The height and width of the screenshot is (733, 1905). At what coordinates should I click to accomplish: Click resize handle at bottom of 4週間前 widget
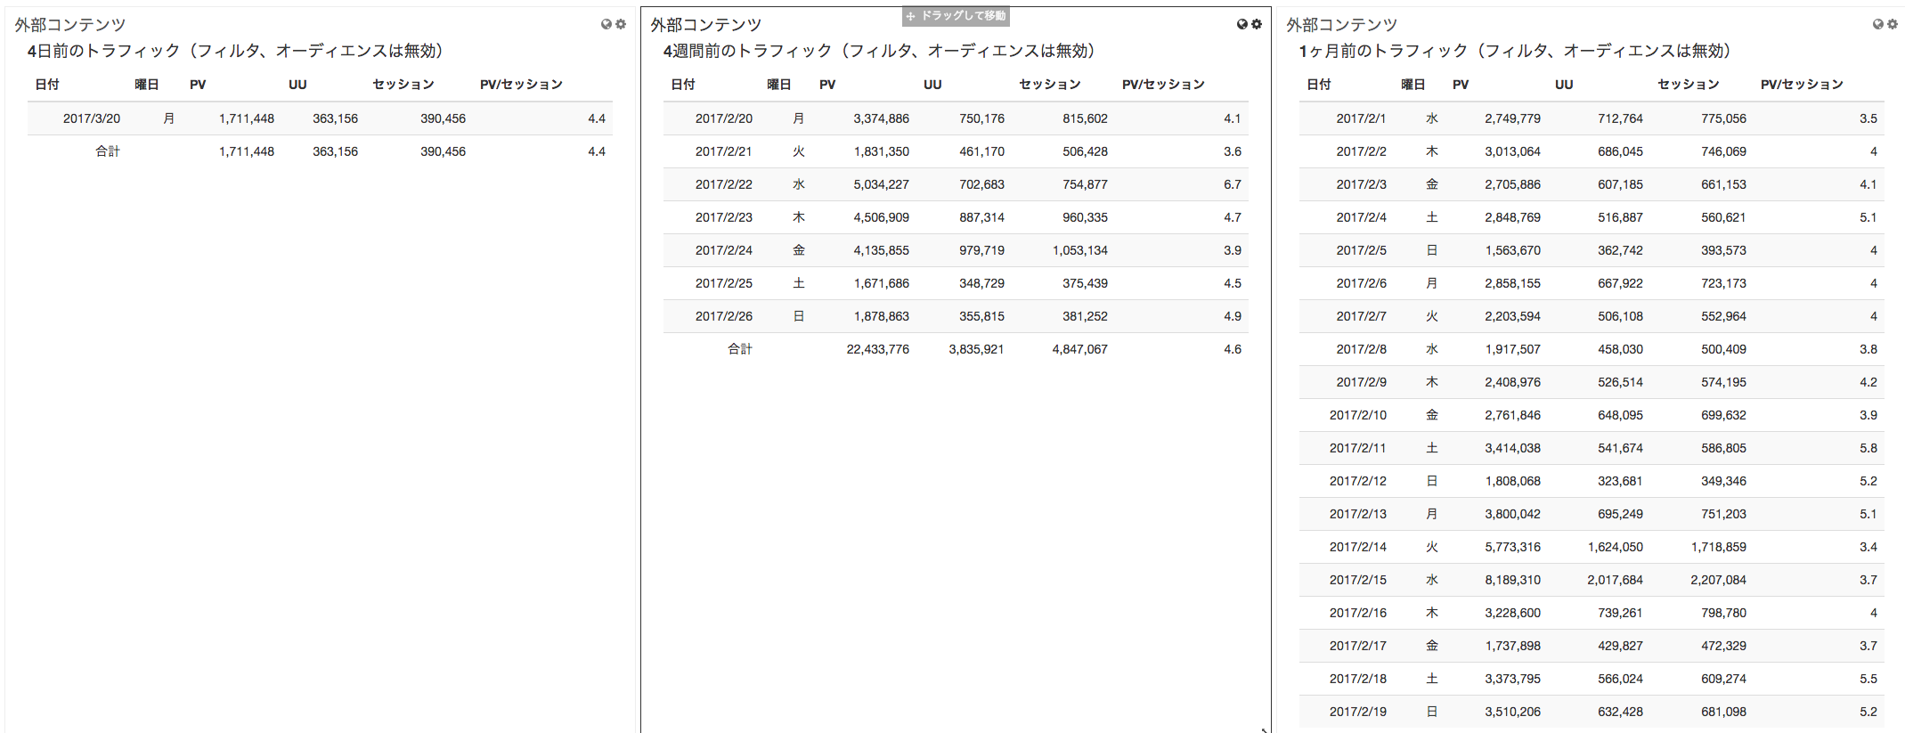coord(1265,729)
